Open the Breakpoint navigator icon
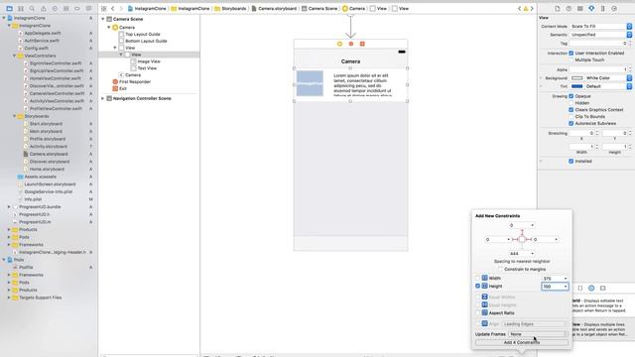 pyautogui.click(x=77, y=8)
